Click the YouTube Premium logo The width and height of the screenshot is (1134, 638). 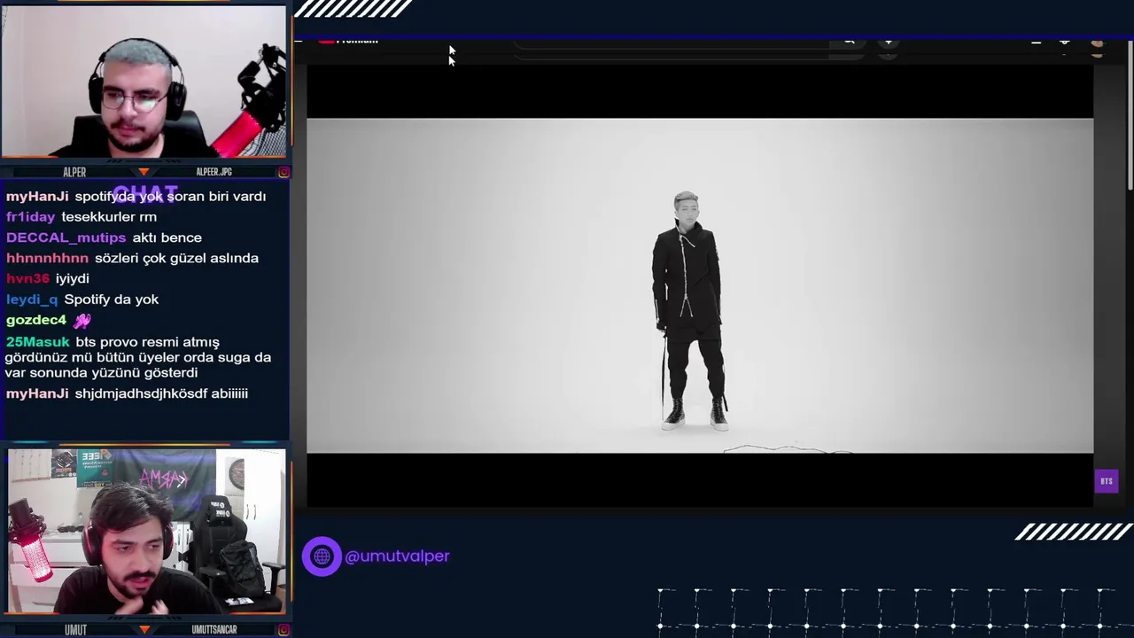point(349,41)
